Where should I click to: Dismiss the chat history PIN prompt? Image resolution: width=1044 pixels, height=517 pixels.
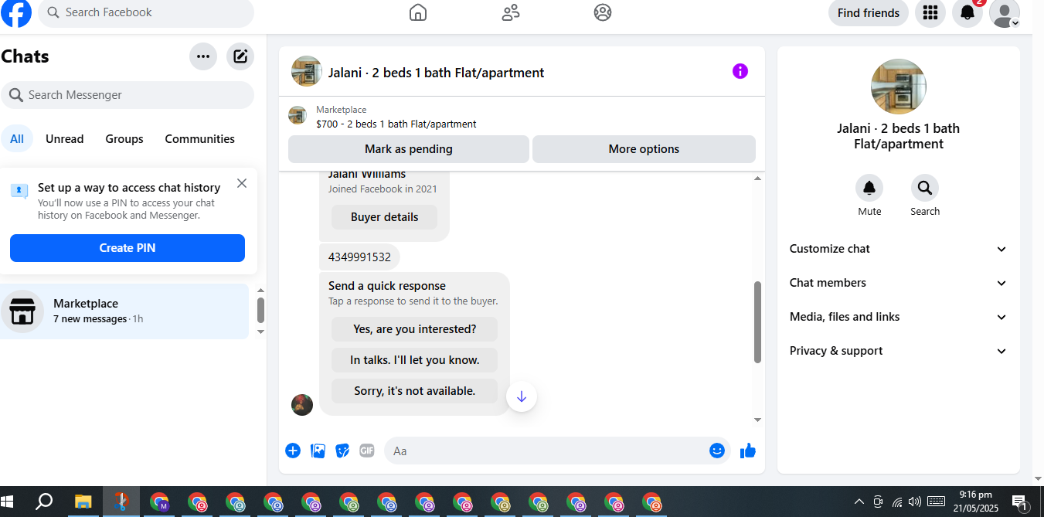pos(242,183)
